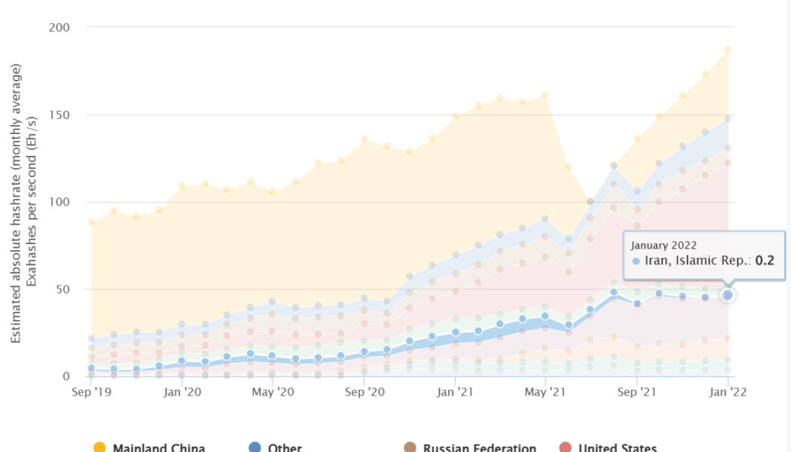Click the Sep '19 x-axis label
Screen dimensions: 791x452
click(91, 392)
